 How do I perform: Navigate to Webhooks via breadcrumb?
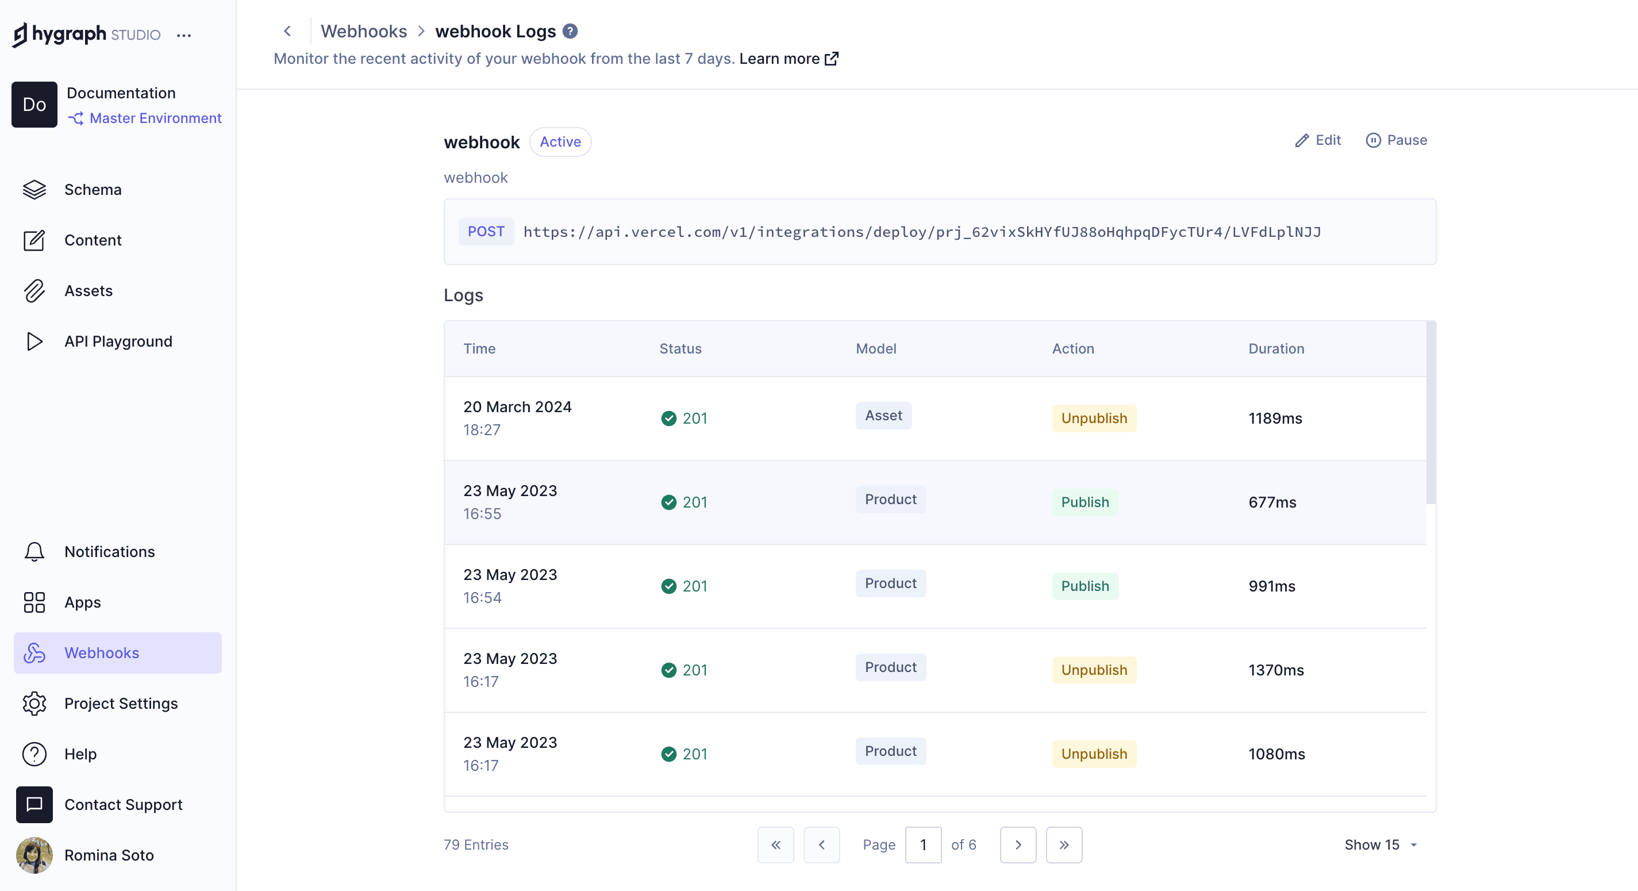[364, 30]
